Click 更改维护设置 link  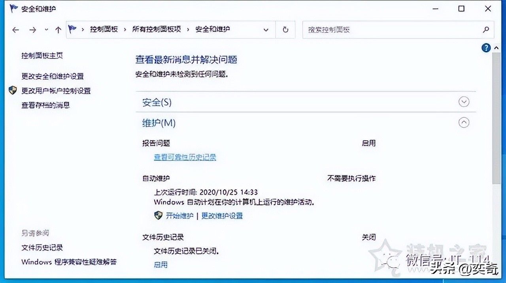click(222, 216)
